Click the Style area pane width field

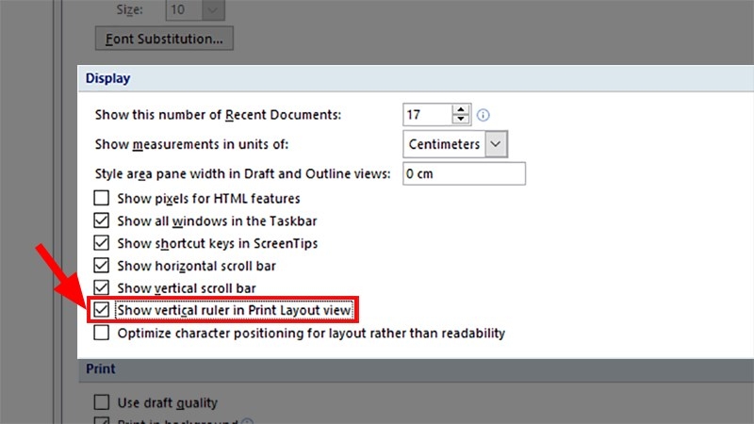point(463,174)
